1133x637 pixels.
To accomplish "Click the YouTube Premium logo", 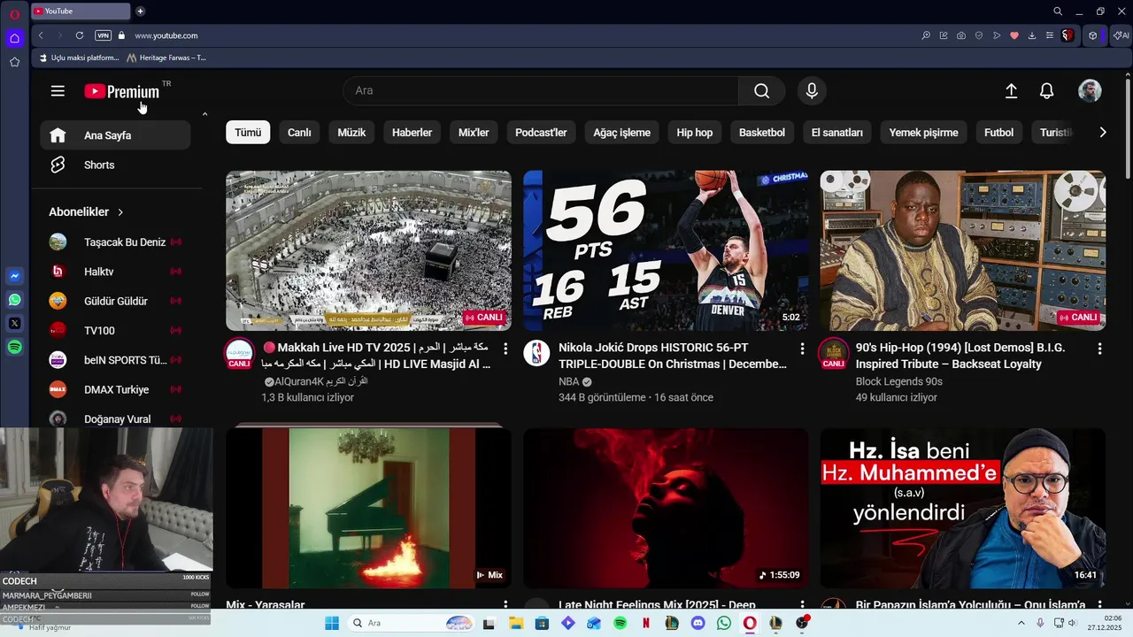I will coord(122,91).
